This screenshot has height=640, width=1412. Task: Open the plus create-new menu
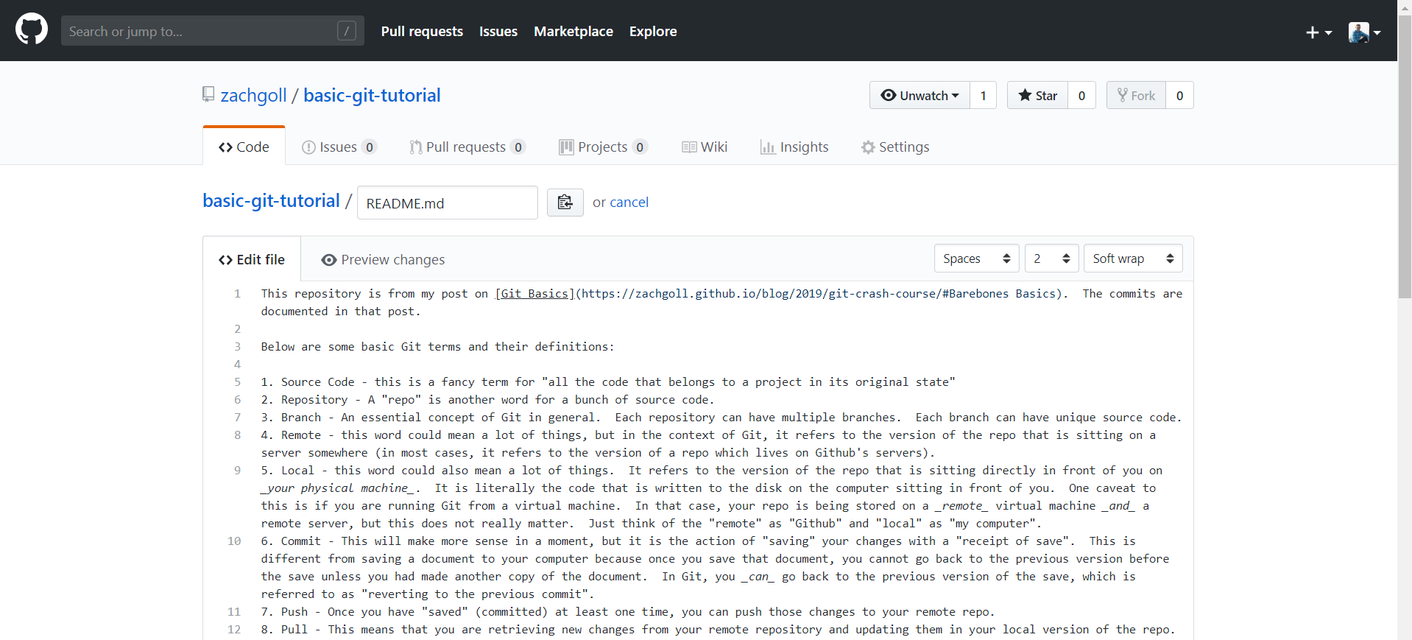(1319, 32)
